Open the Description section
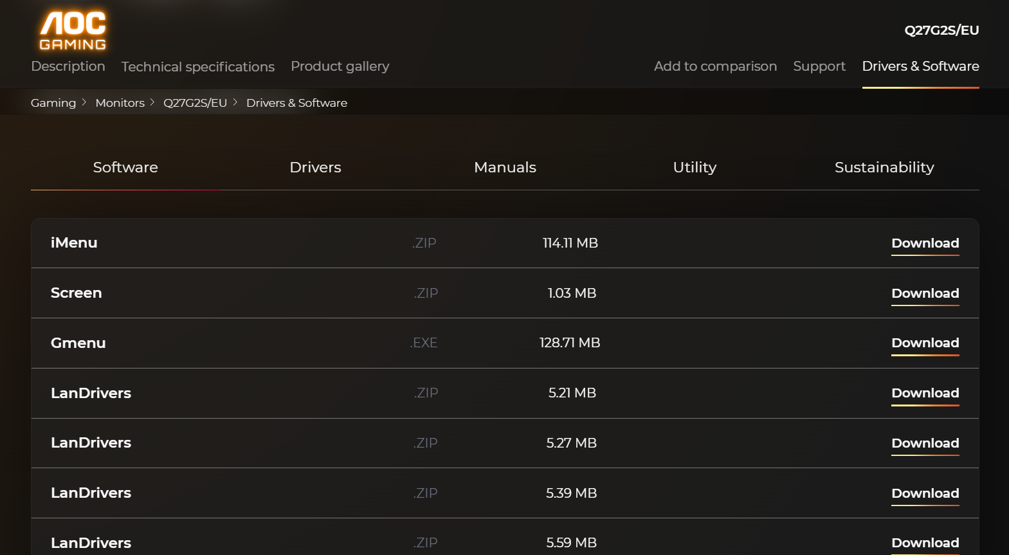This screenshot has height=555, width=1009. 68,66
